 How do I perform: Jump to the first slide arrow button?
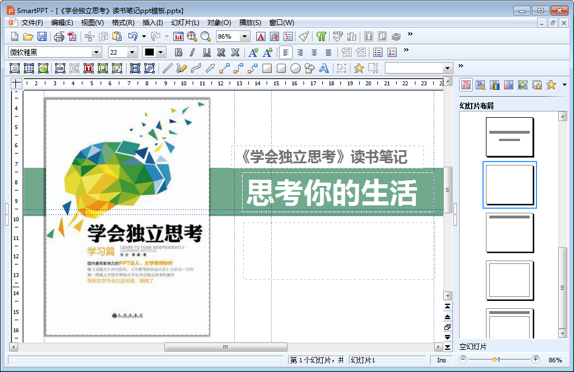(447, 306)
